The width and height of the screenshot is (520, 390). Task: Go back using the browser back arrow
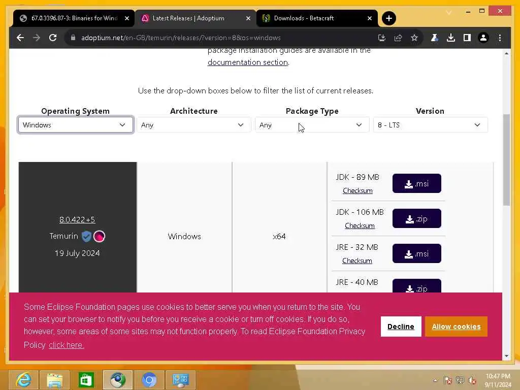point(20,38)
